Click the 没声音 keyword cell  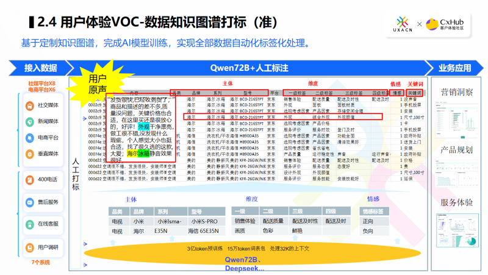click(410, 99)
